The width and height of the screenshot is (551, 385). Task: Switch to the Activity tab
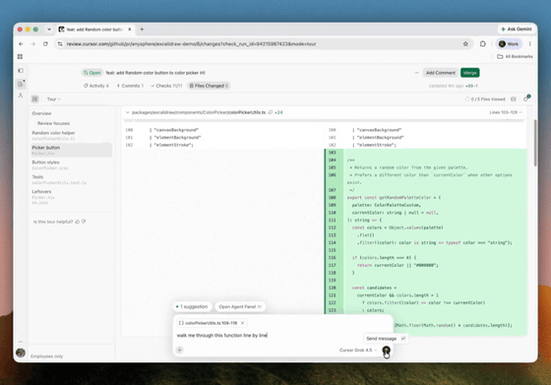96,86
